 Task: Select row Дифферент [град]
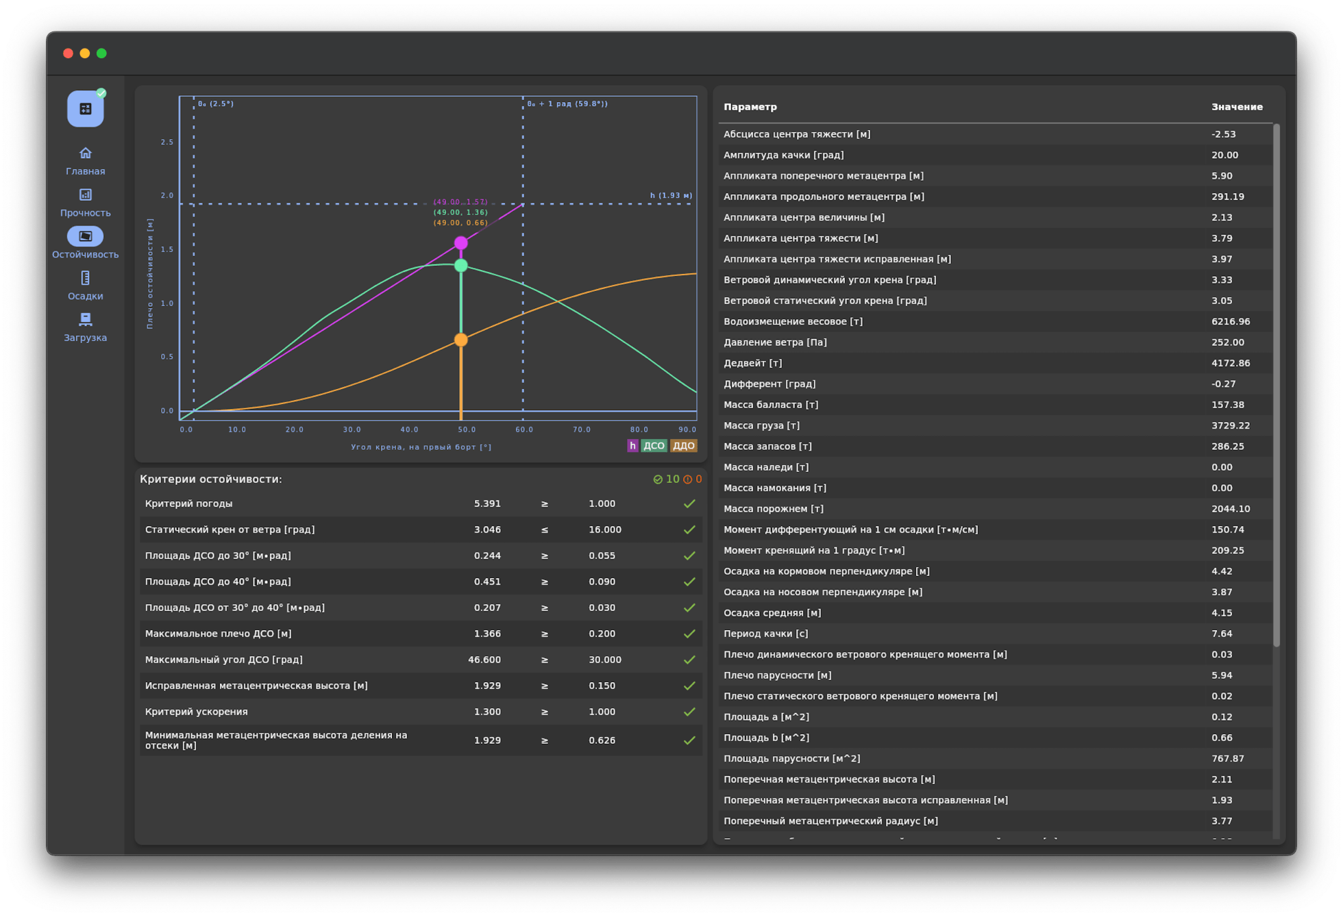point(995,384)
